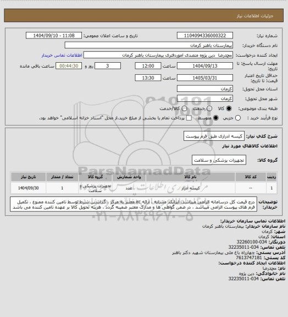Choose the جزیی purchase type radio

(238, 118)
